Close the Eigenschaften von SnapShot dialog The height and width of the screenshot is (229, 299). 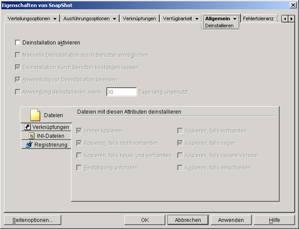[293, 5]
